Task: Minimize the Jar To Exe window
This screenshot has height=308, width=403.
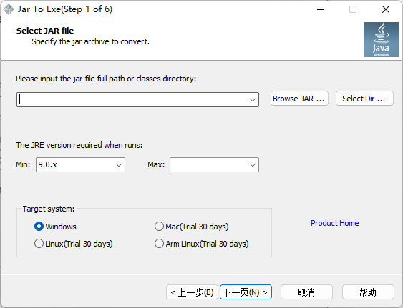Action: coord(321,10)
